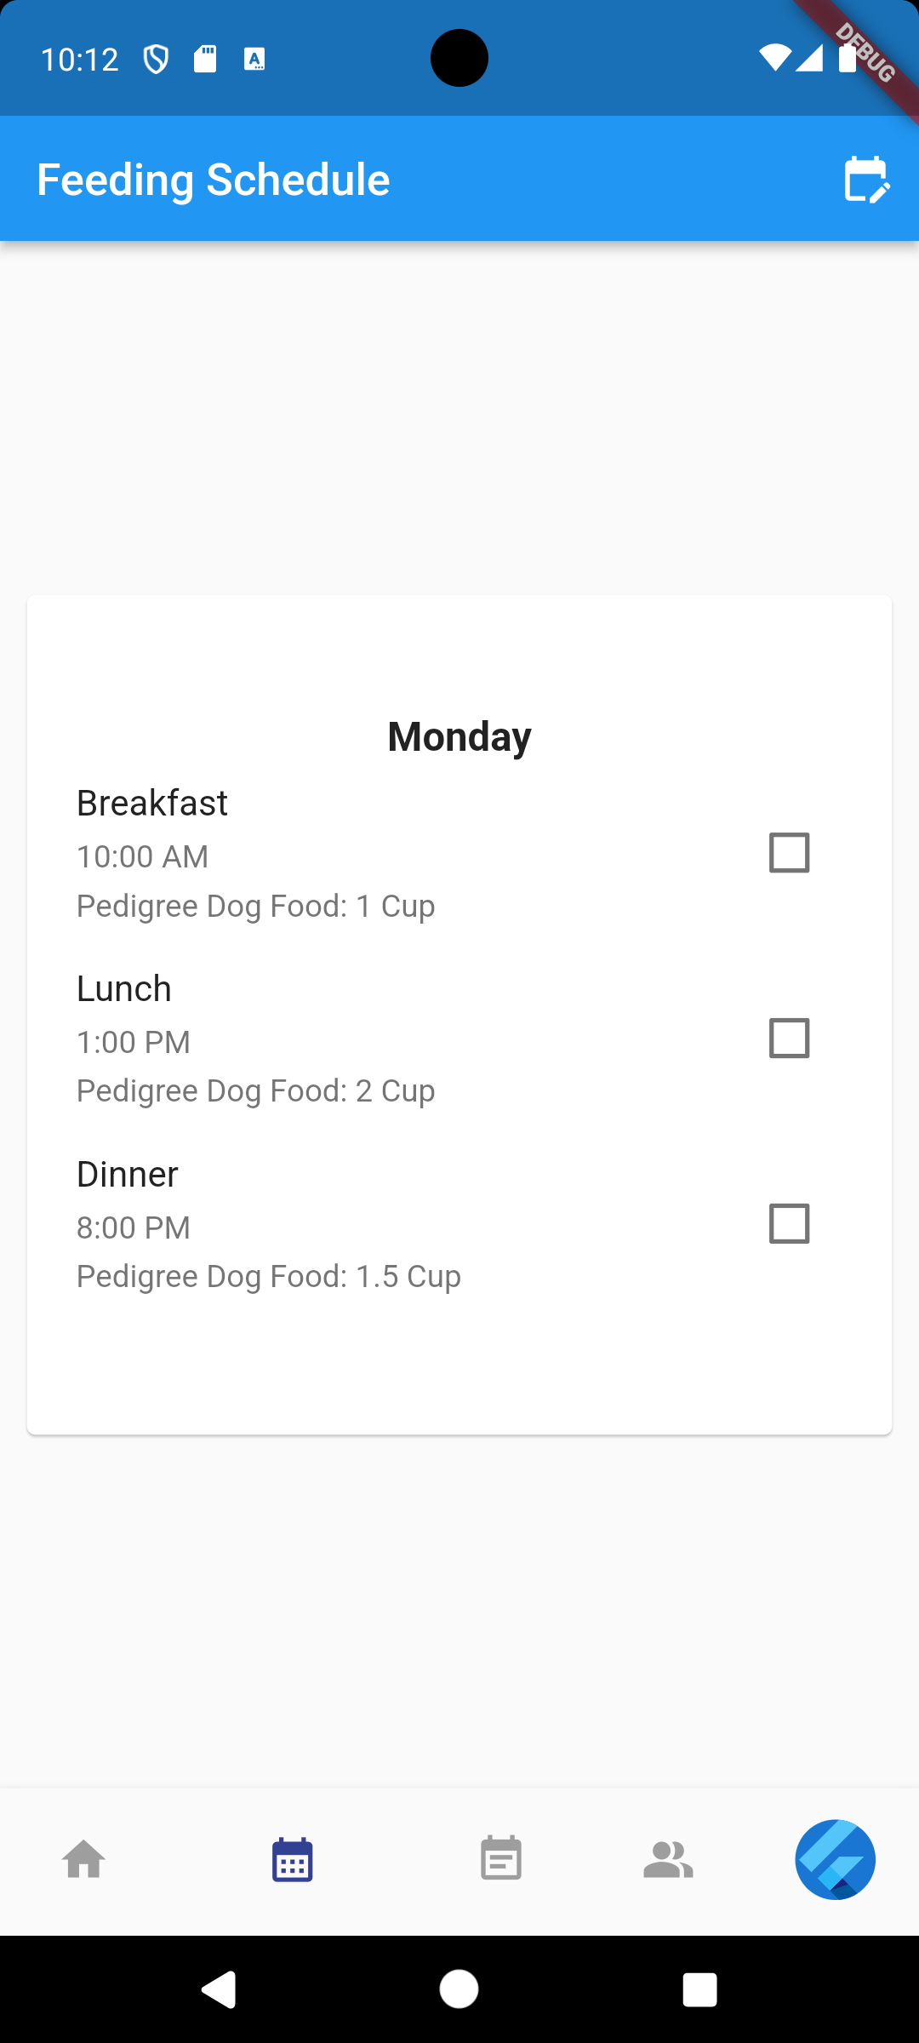Tap the Flutter profile avatar
Viewport: 919px width, 2043px height.
(x=835, y=1860)
